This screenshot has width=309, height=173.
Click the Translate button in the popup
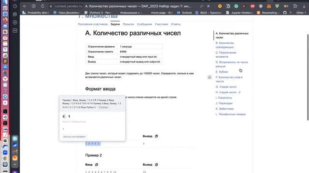pos(103,107)
